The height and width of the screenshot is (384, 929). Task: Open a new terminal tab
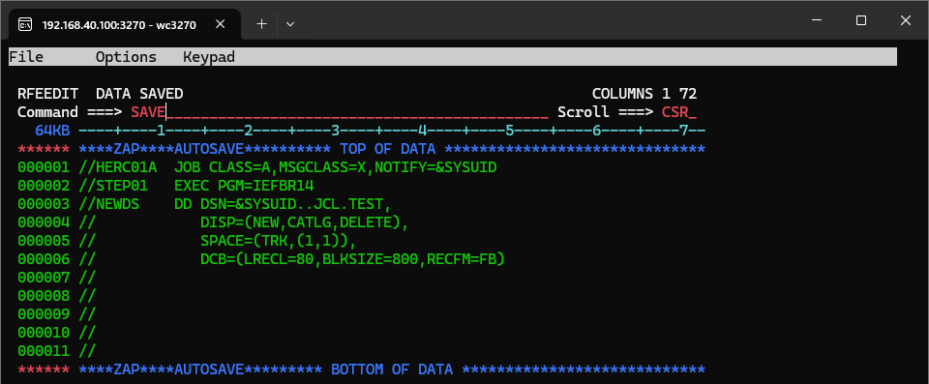(x=262, y=24)
